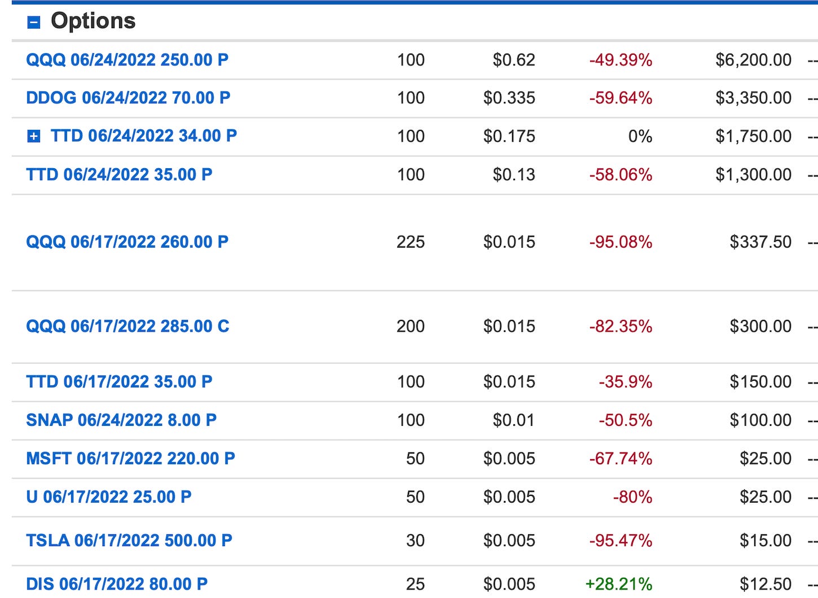818x598 pixels.
Task: Select the -50.5% change value
Action: point(626,420)
